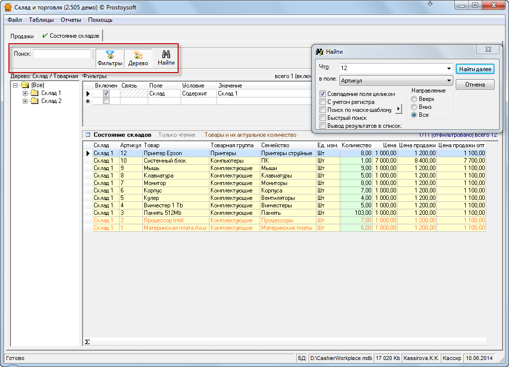Click into the Поиск input field
The height and width of the screenshot is (367, 509).
point(62,54)
